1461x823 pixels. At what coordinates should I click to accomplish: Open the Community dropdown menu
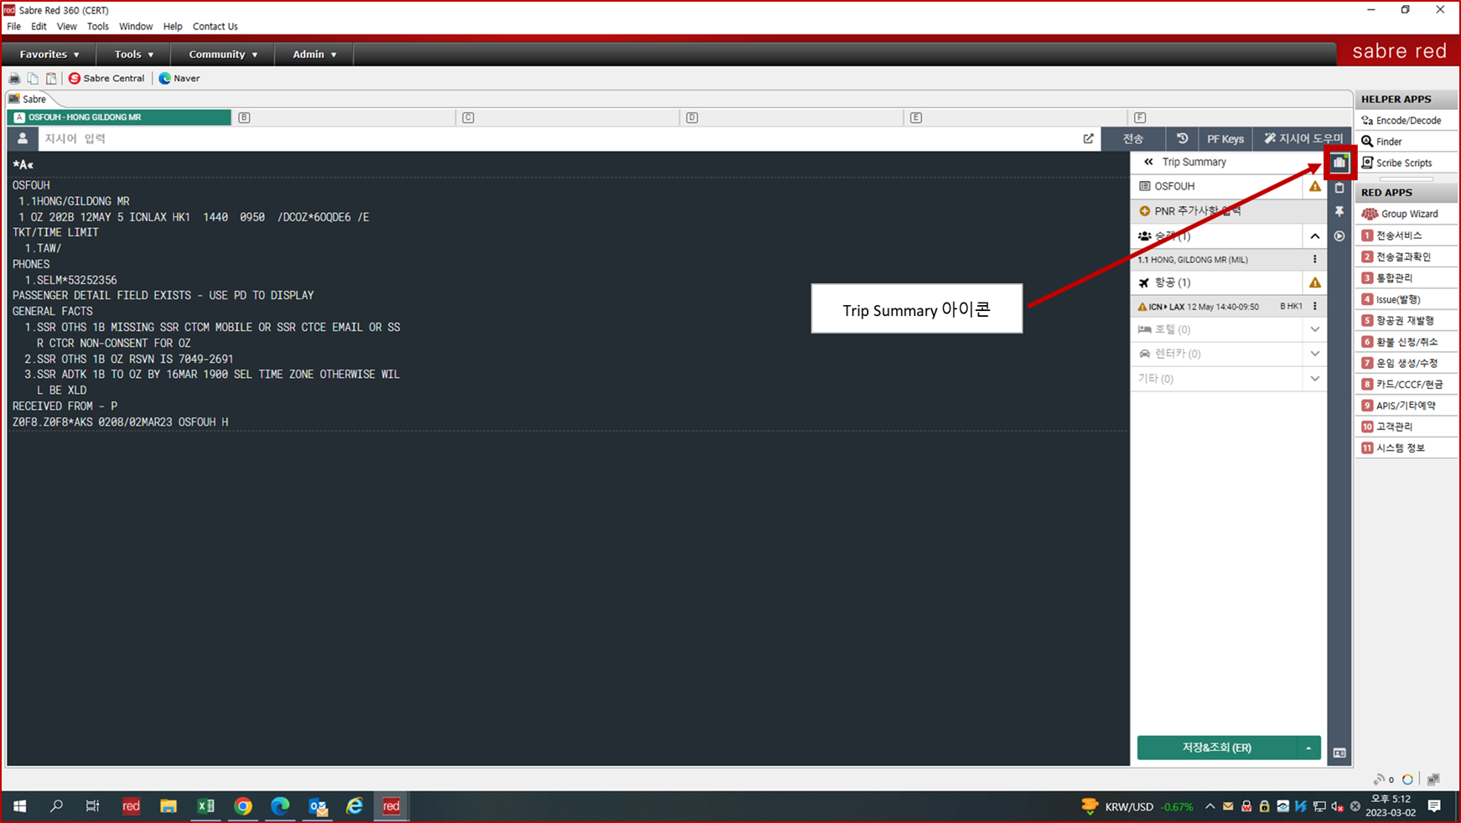click(223, 54)
